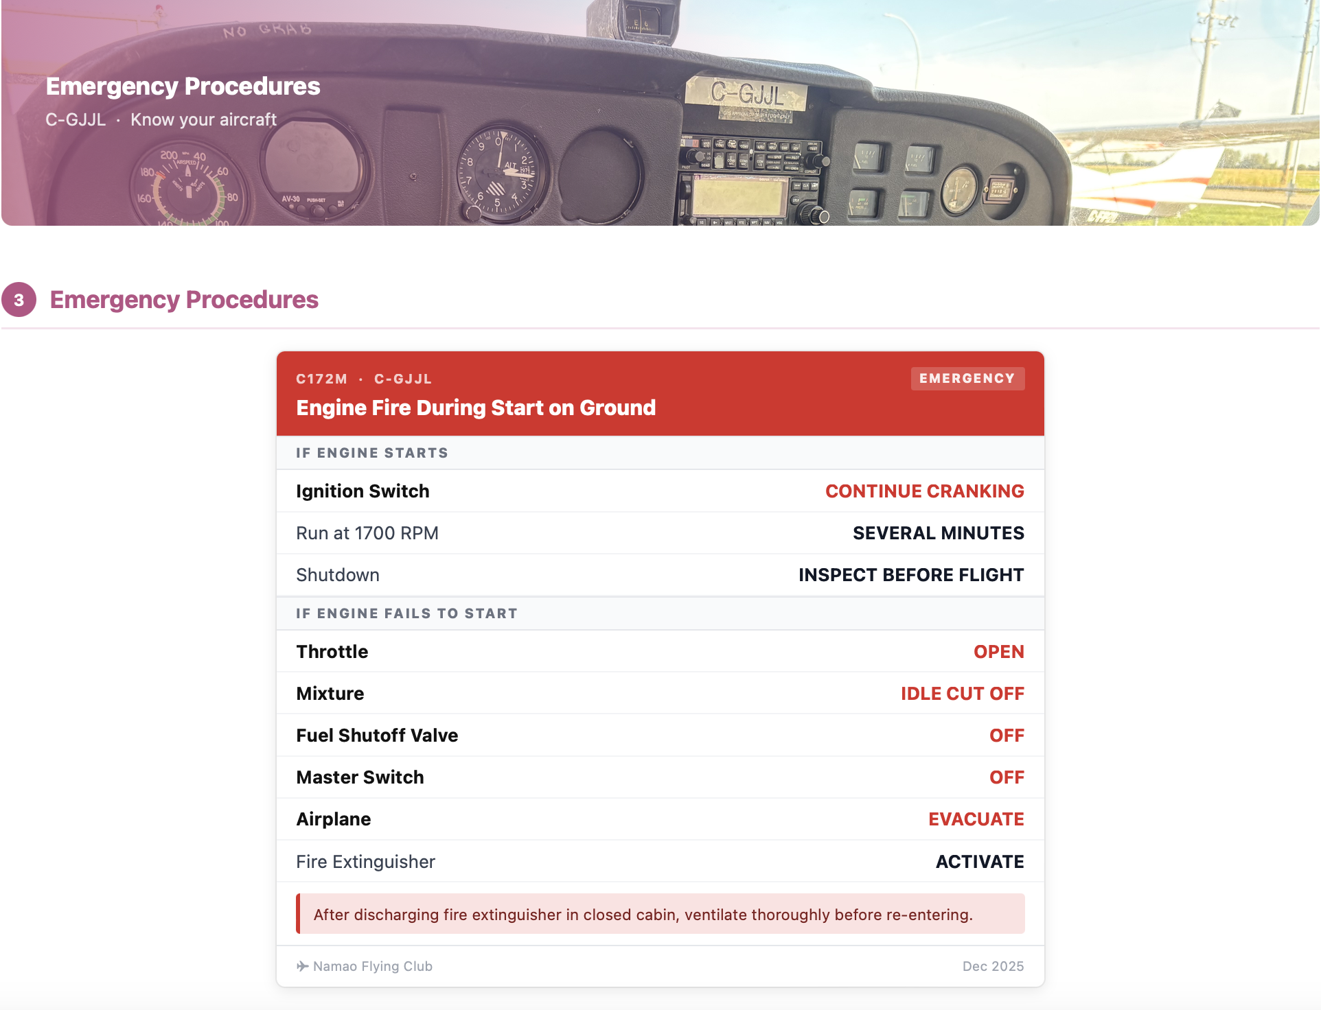
Task: Click the Master Switch label
Action: point(360,777)
